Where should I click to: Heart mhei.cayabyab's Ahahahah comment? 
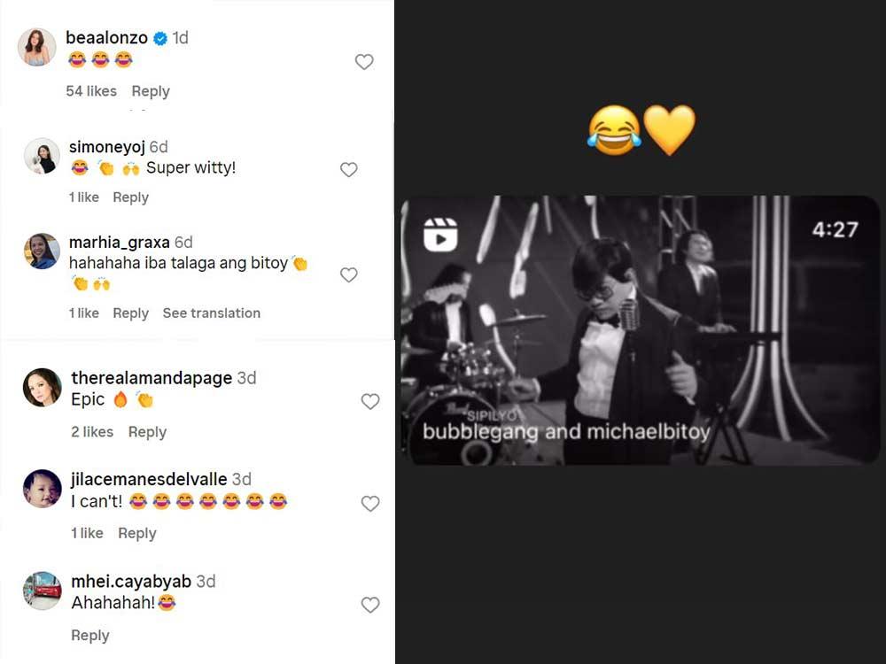click(370, 605)
